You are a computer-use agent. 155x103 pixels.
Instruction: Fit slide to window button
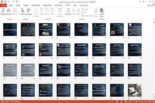coord(153,101)
